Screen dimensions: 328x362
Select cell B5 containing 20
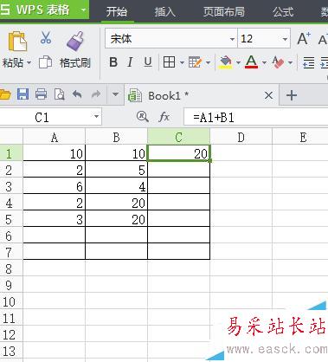117,219
